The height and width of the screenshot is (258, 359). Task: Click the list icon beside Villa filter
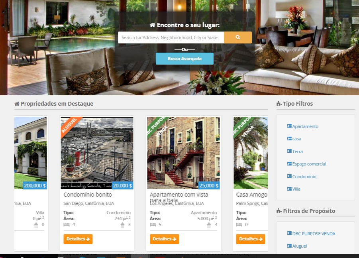289,189
